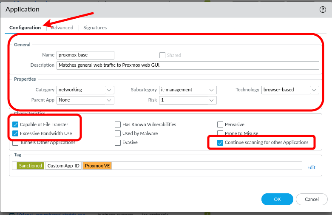Toggle the Shared checkbox
This screenshot has height=215, width=332.
click(x=162, y=55)
